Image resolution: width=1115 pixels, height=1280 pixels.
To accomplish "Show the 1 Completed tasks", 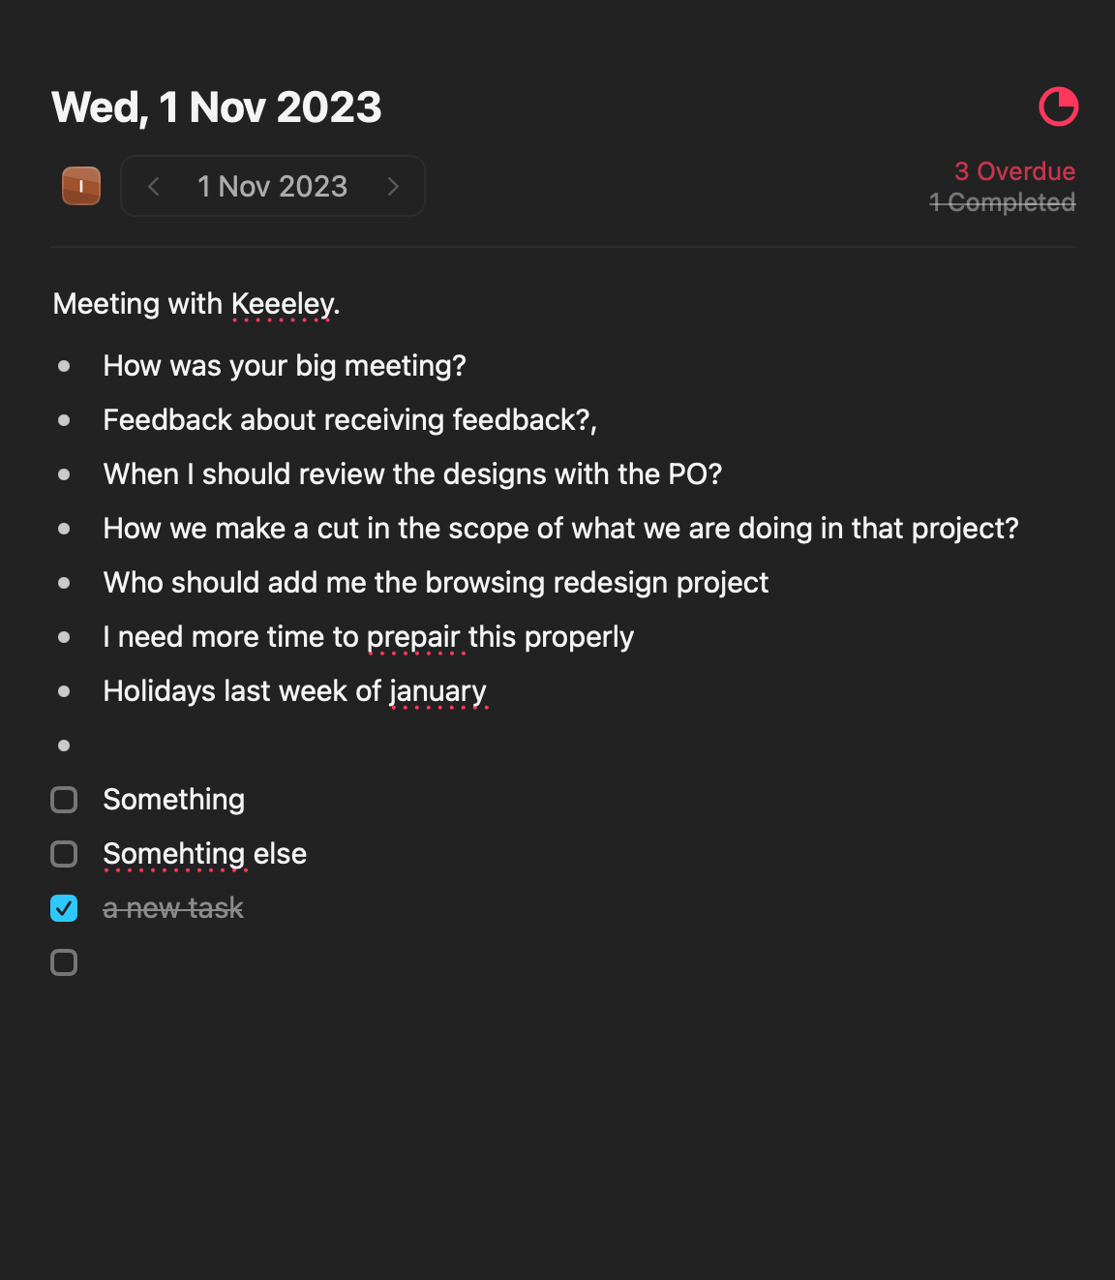I will pyautogui.click(x=1002, y=202).
